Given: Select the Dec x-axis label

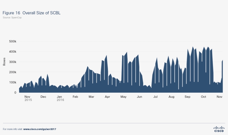Looking at the screenshot, I should coord(43,97).
